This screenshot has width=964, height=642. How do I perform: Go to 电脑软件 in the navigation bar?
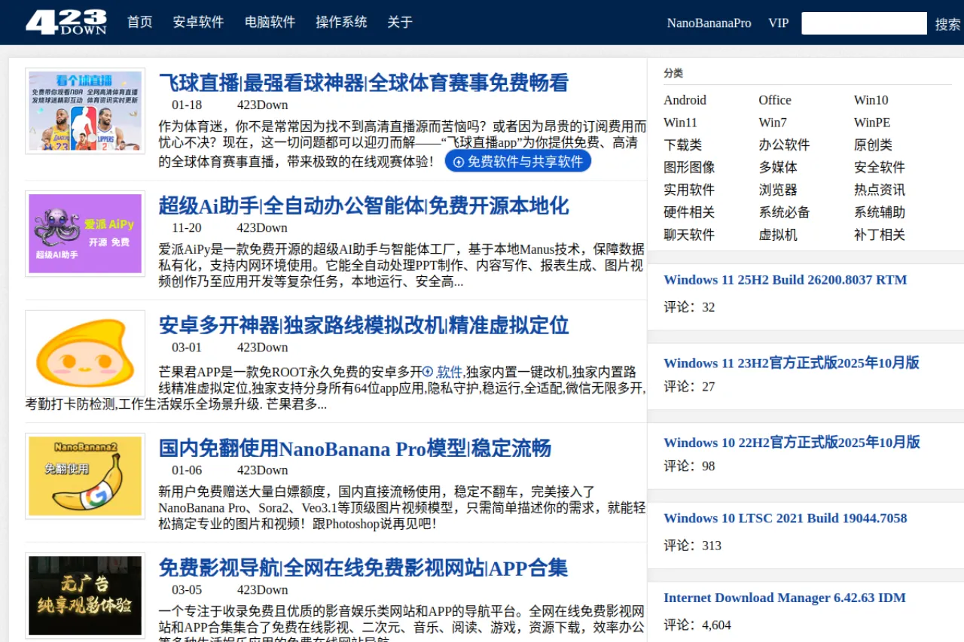[x=270, y=23]
